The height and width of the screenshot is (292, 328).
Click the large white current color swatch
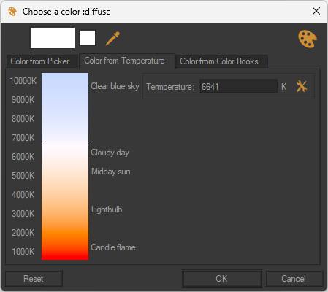coord(53,38)
